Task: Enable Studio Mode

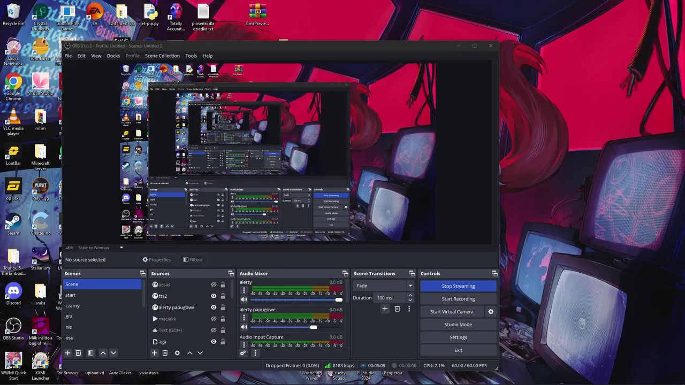Action: [458, 325]
